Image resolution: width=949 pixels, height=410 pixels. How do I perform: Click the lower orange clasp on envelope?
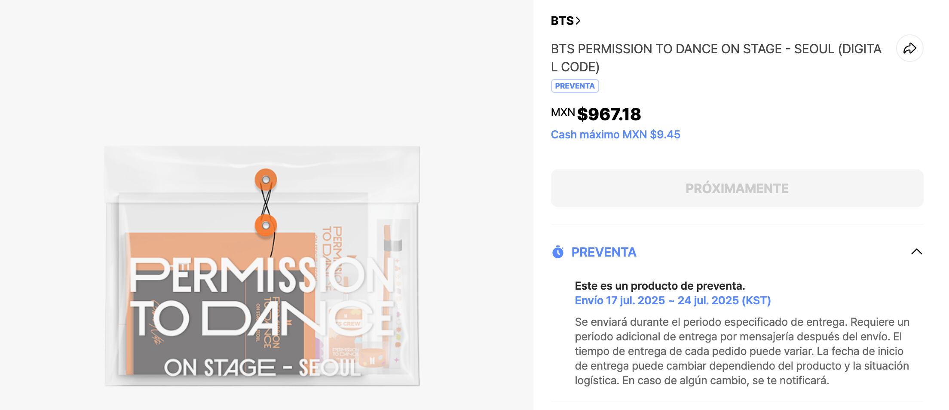point(266,226)
